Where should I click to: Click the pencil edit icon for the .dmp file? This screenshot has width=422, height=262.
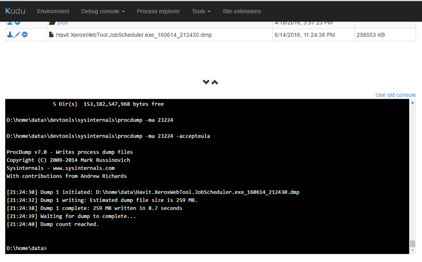tap(17, 35)
